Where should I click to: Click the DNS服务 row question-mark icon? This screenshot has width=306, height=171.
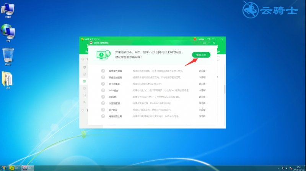click(103, 90)
